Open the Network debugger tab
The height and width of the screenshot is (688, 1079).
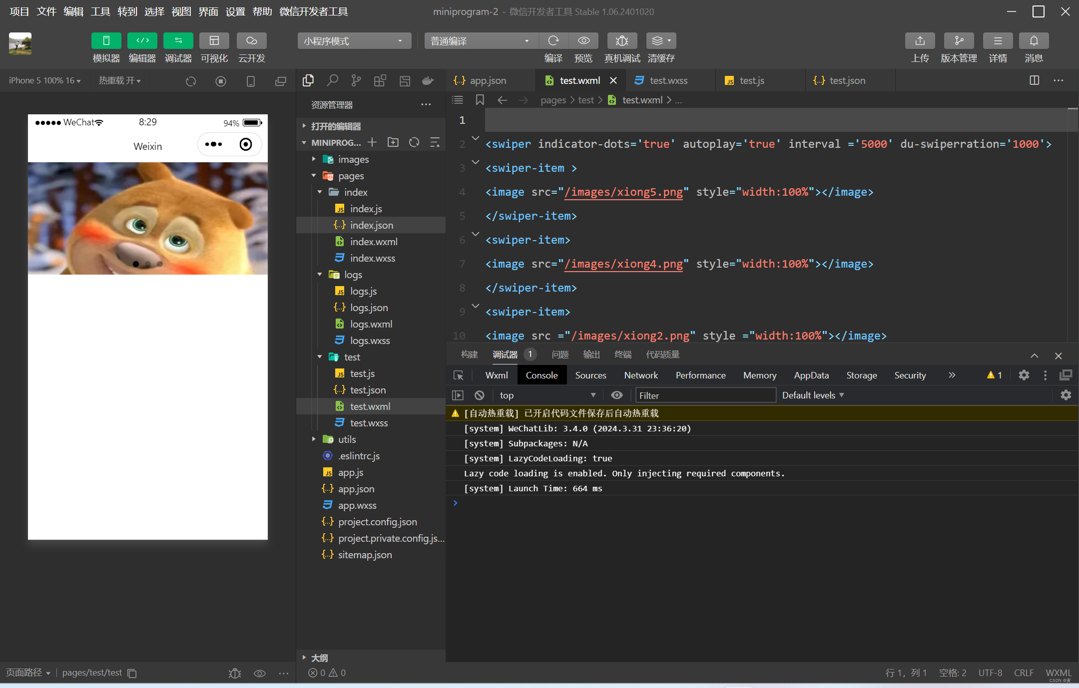pos(641,375)
